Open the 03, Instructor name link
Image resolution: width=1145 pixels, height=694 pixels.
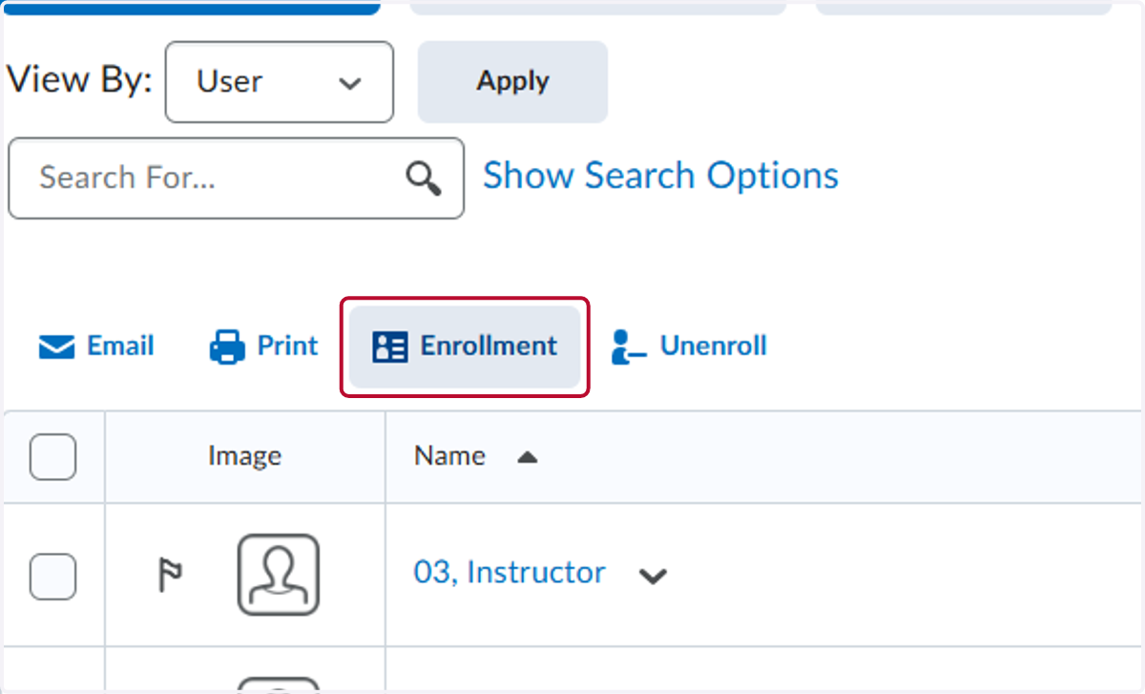[x=510, y=572]
